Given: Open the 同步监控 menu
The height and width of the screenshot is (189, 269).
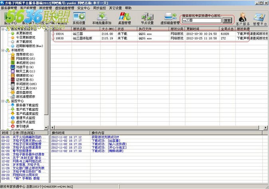Looking at the screenshot, I should tap(99, 8).
